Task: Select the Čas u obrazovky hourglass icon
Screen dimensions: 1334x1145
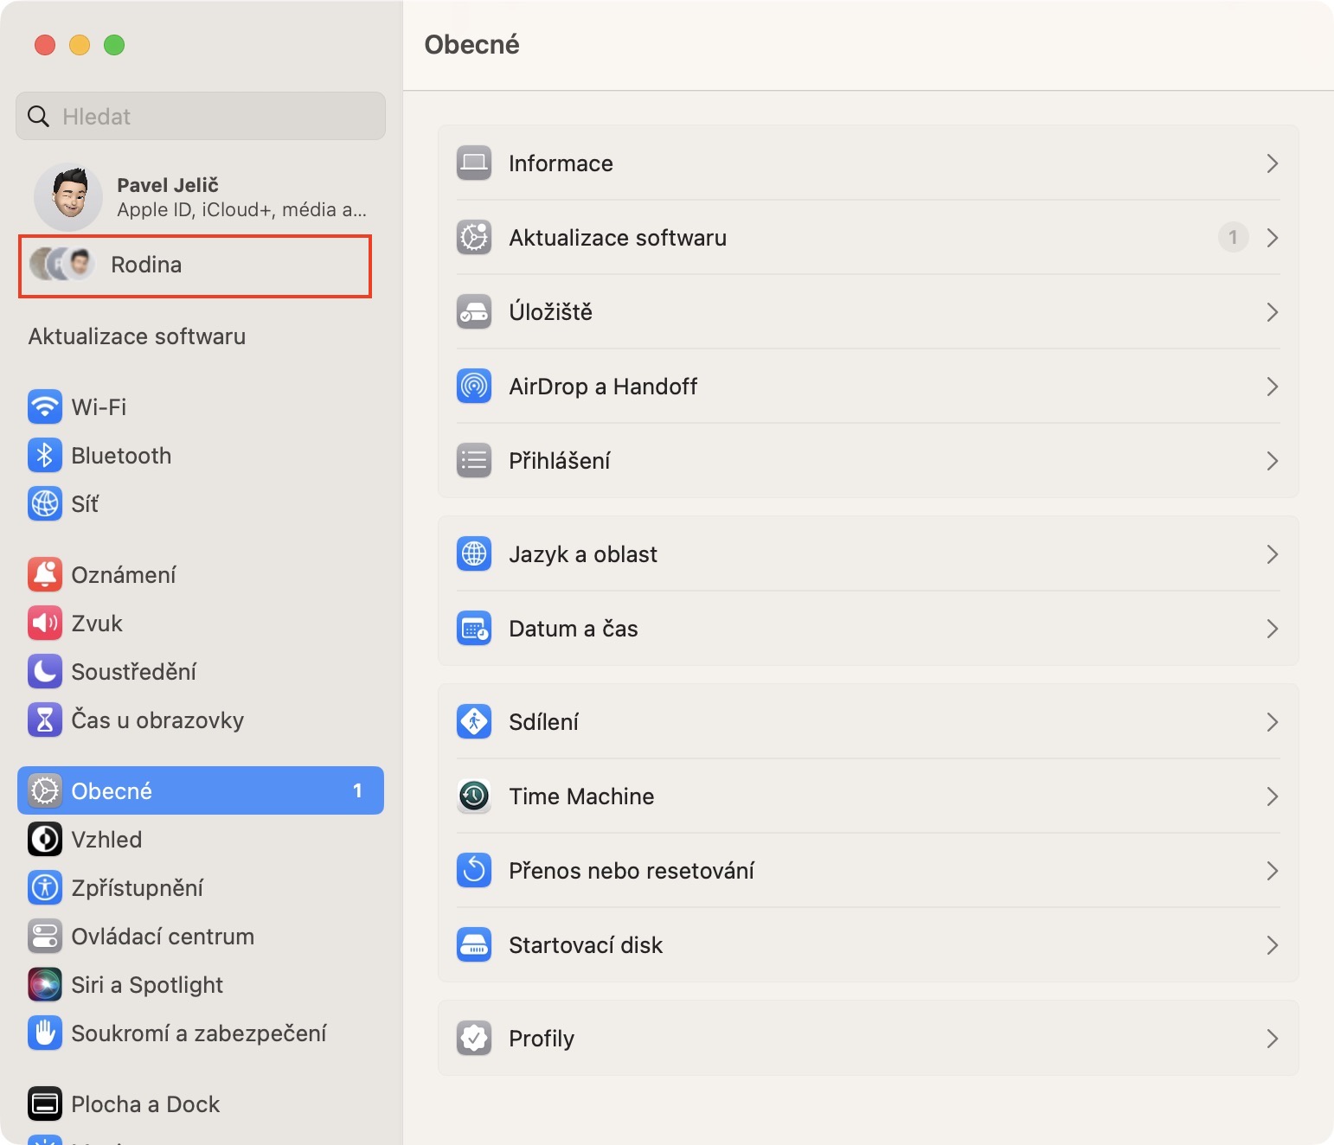Action: [x=45, y=720]
